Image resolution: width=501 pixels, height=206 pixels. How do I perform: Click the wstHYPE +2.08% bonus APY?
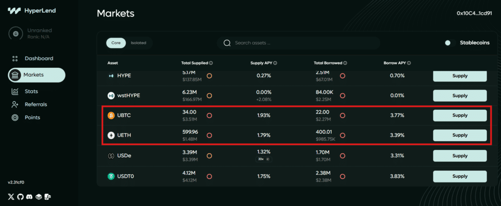(x=264, y=99)
